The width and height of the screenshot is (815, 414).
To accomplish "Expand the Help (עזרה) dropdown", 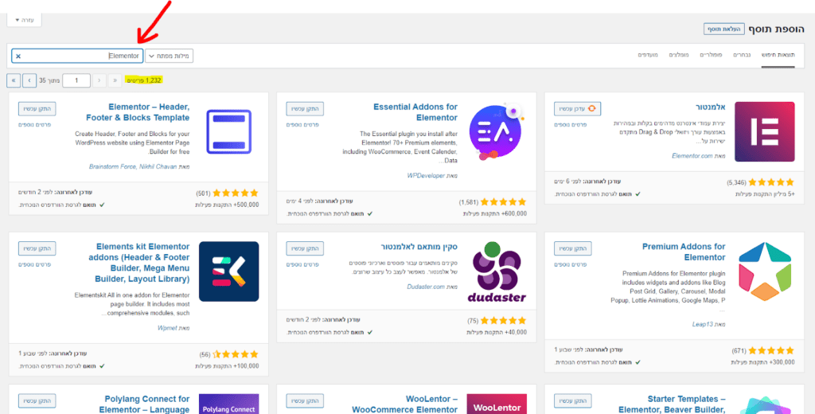I will (25, 20).
